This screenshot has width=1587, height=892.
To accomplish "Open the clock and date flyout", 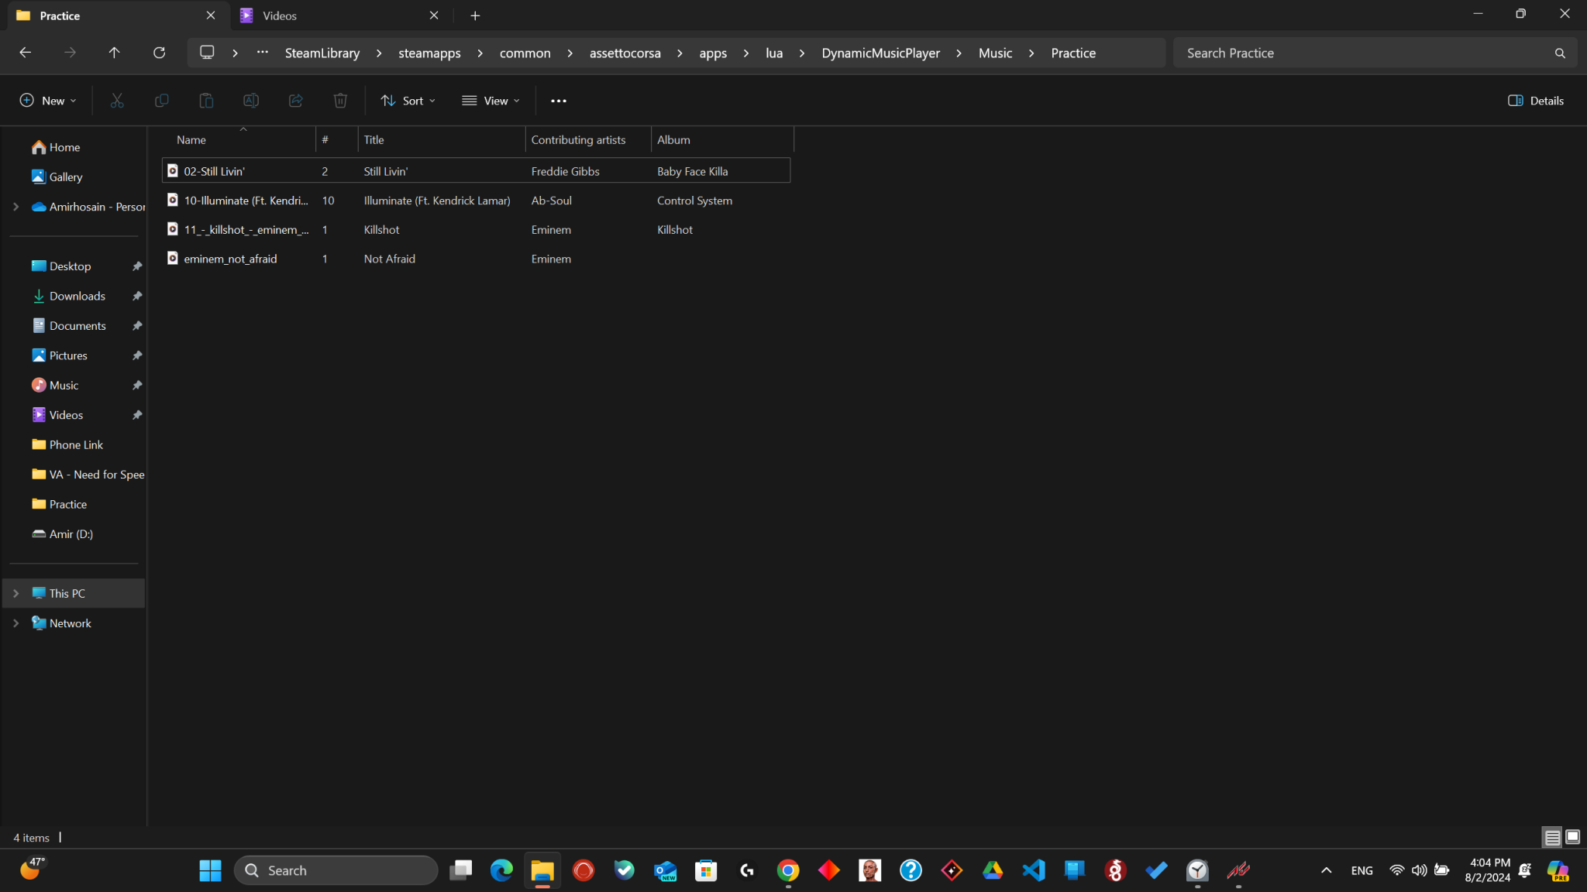I will pos(1487,870).
